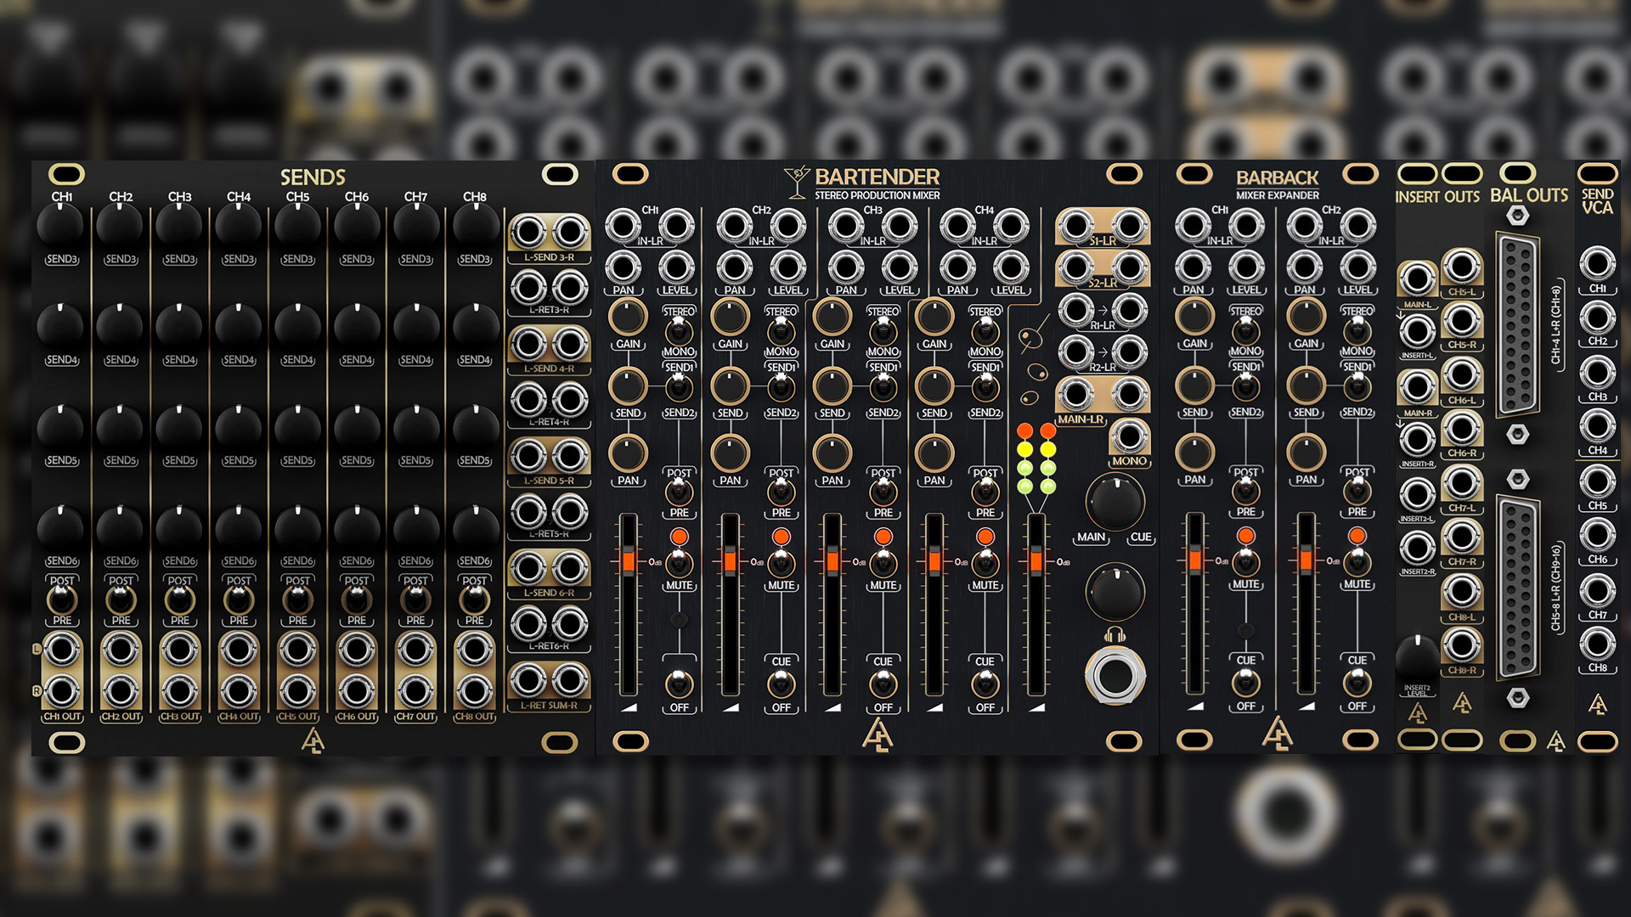Image resolution: width=1631 pixels, height=917 pixels.
Task: Click the AL logo at bottom of Bartender
Action: [x=877, y=735]
